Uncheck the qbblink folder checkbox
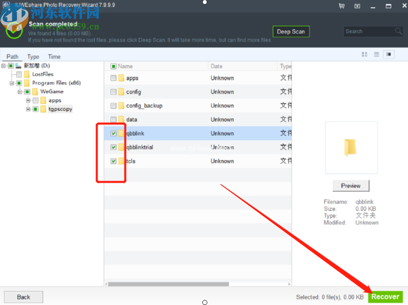Screen dimensions: 408x305 113,133
